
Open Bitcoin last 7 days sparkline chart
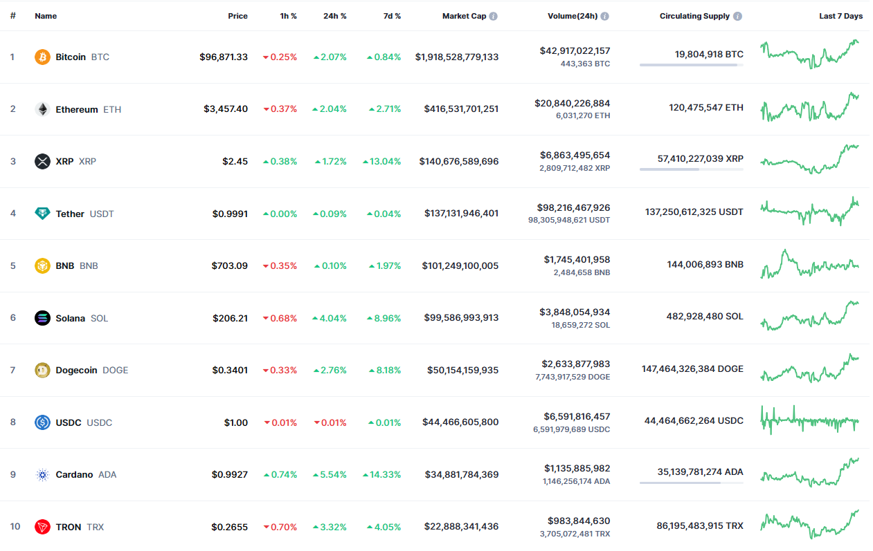click(x=810, y=54)
